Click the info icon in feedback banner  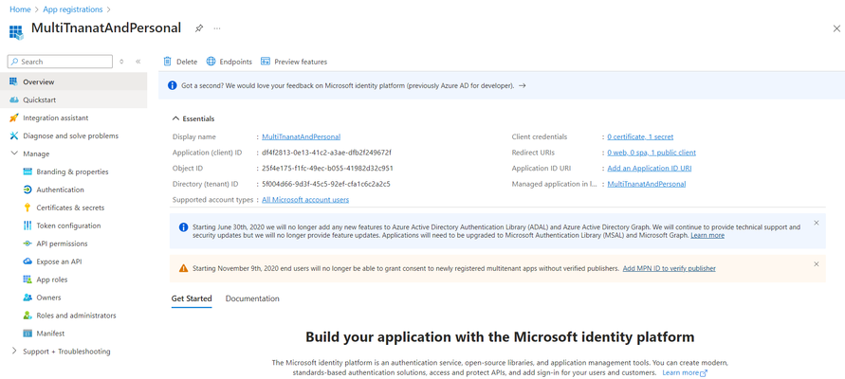[172, 85]
